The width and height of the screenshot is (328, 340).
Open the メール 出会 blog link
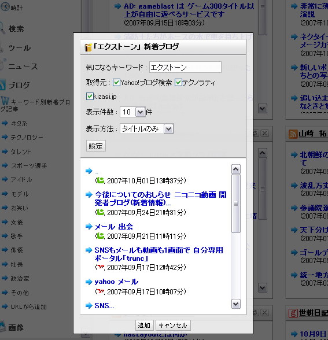point(114,227)
